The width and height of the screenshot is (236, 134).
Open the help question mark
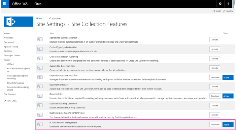[x=228, y=4]
